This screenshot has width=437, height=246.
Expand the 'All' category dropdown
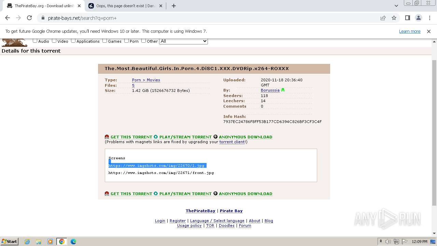tap(183, 41)
